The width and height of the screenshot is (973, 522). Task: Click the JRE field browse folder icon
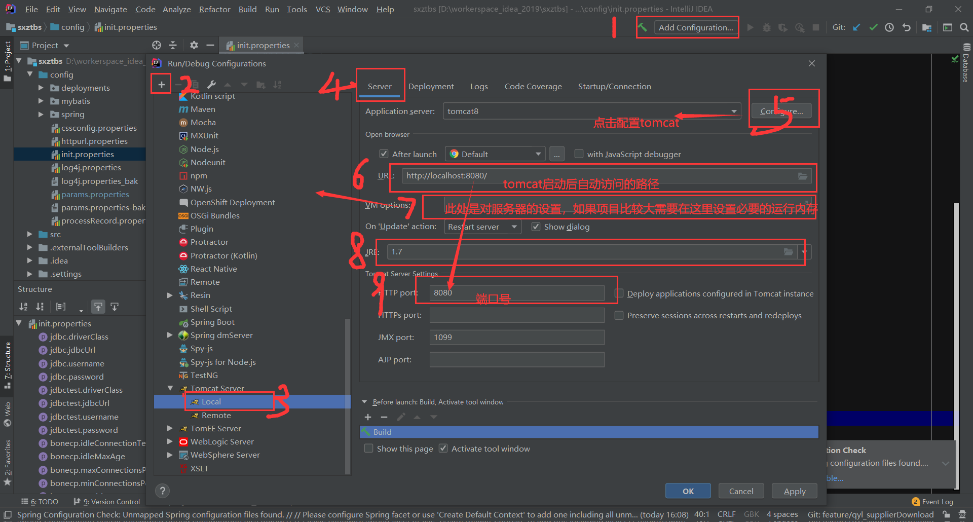pos(789,252)
